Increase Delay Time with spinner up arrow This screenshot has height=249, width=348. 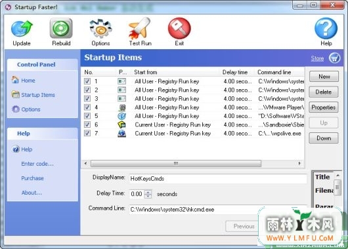[148, 191]
